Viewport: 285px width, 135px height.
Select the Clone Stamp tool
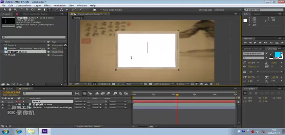coord(62,10)
